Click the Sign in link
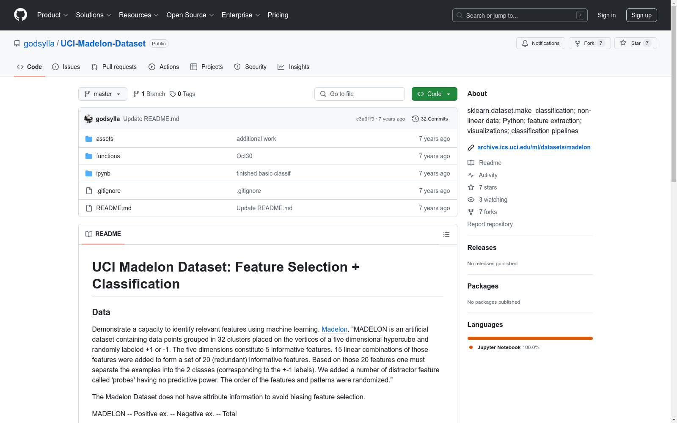 (607, 15)
